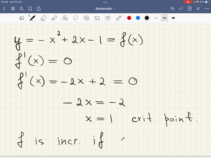Bookmark this page
The image size is (211, 158).
[30, 9]
